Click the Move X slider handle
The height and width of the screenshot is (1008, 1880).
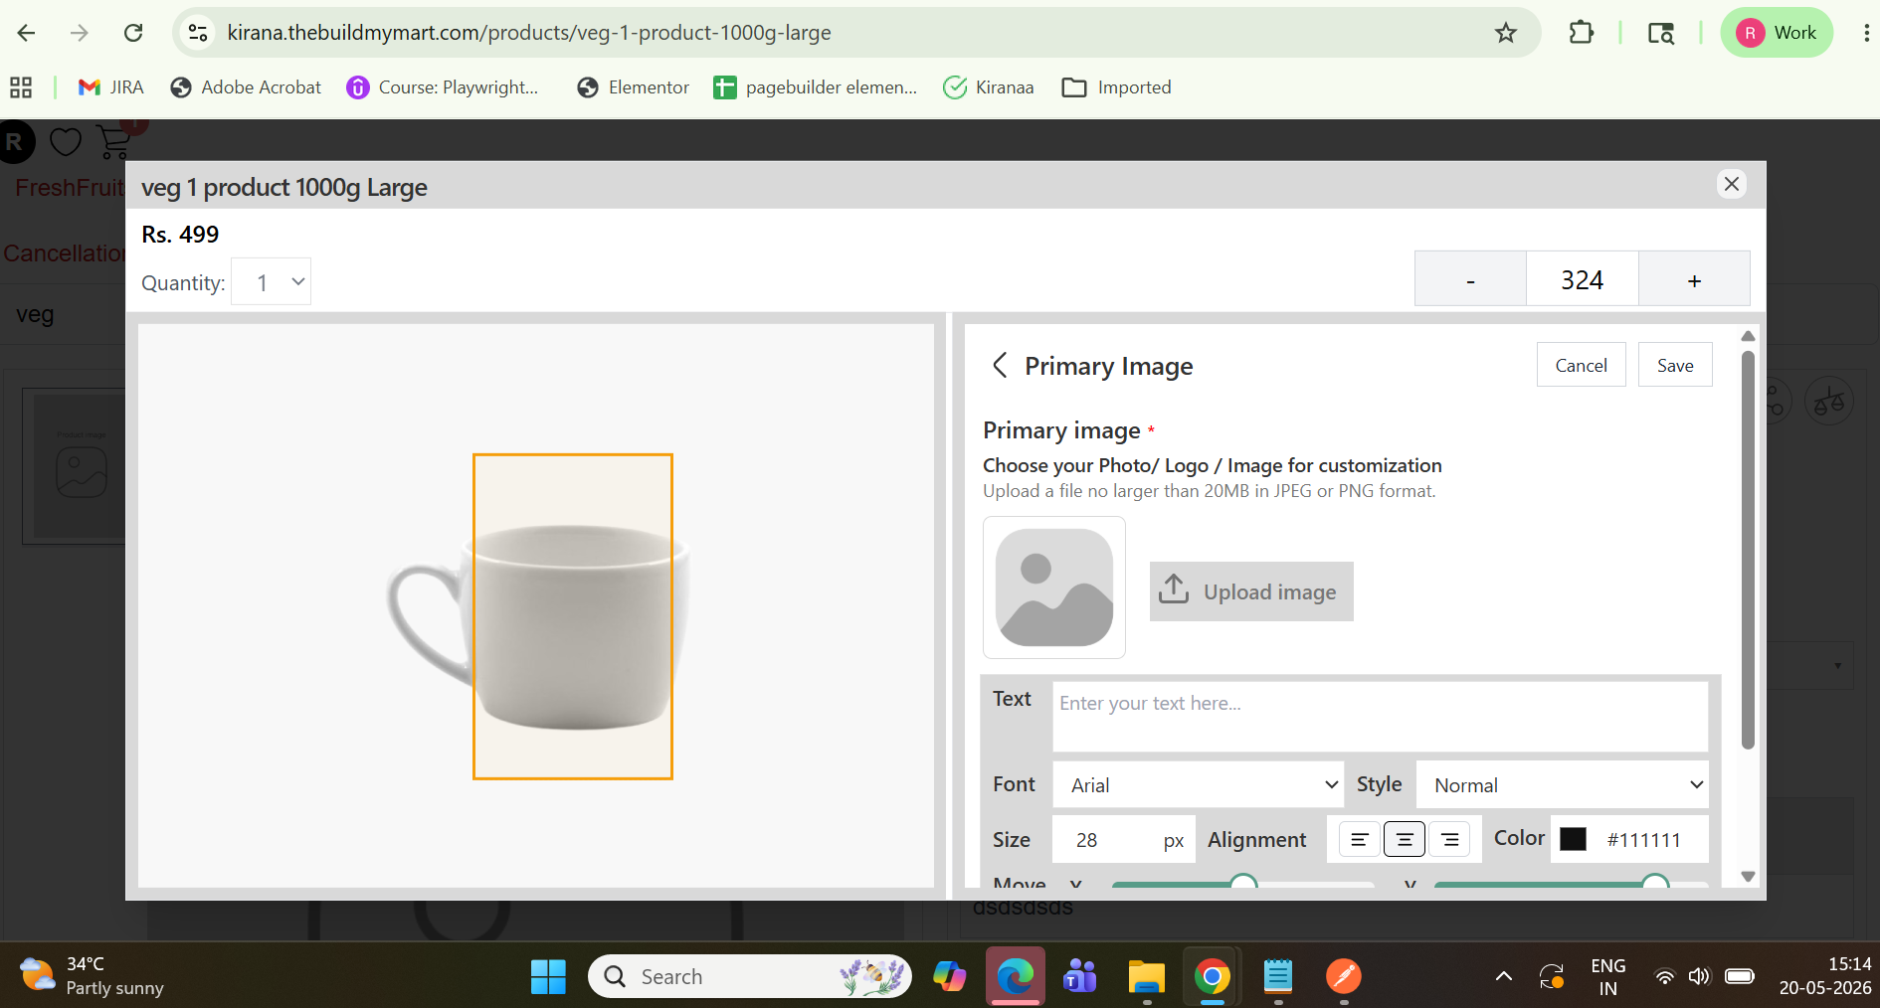pos(1243,882)
